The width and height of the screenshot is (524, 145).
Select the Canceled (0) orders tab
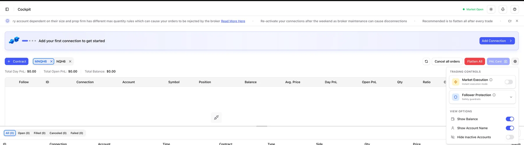58,133
